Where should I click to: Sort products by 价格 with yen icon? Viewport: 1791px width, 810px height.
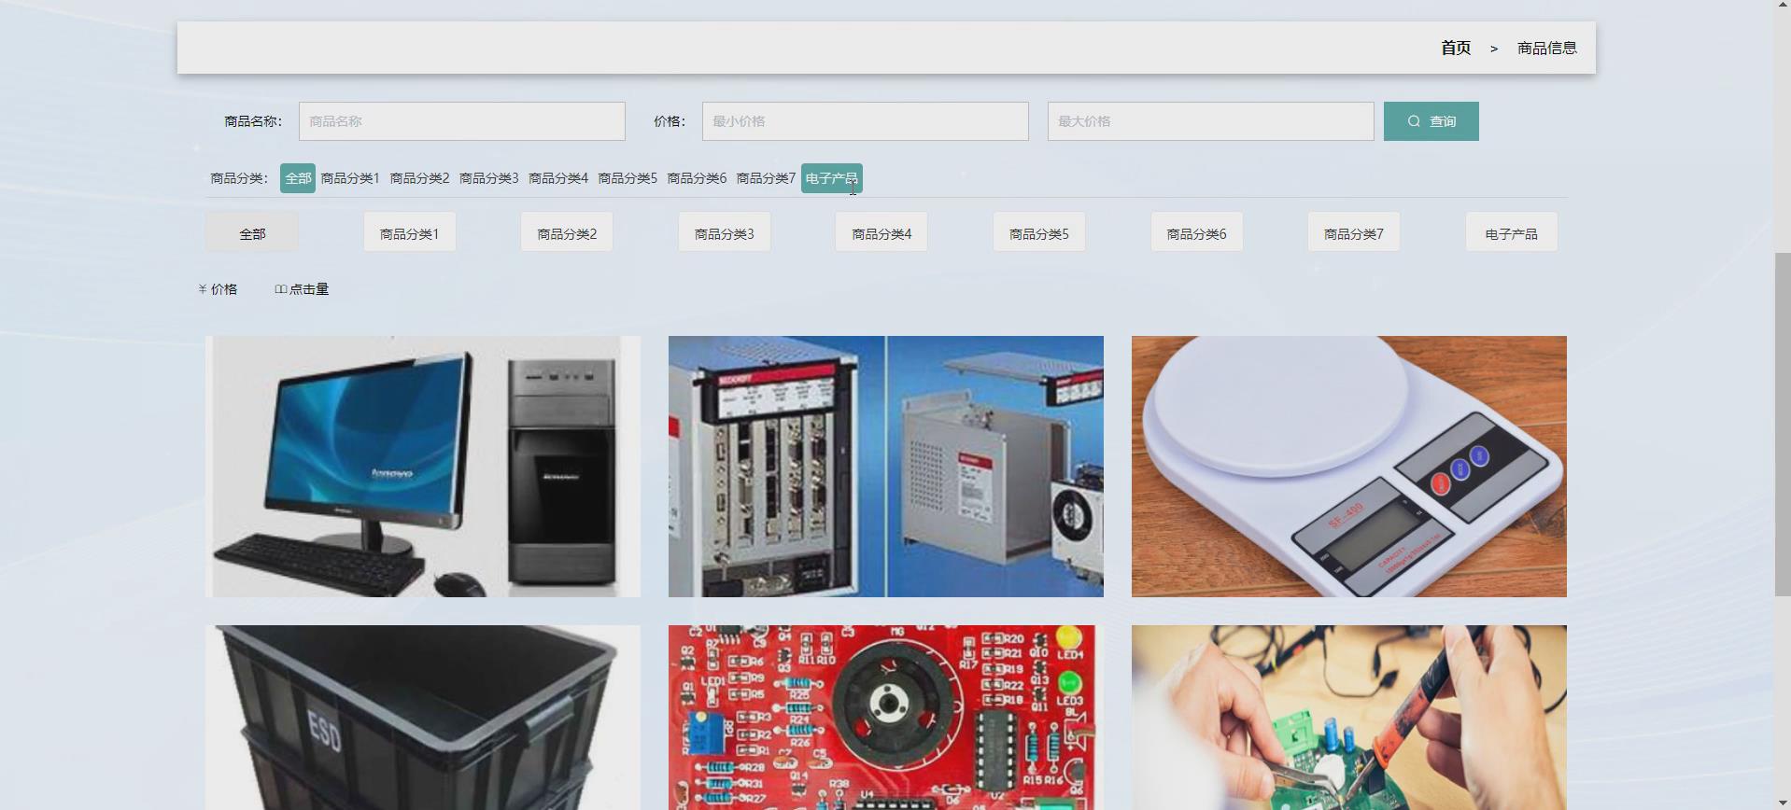tap(218, 289)
